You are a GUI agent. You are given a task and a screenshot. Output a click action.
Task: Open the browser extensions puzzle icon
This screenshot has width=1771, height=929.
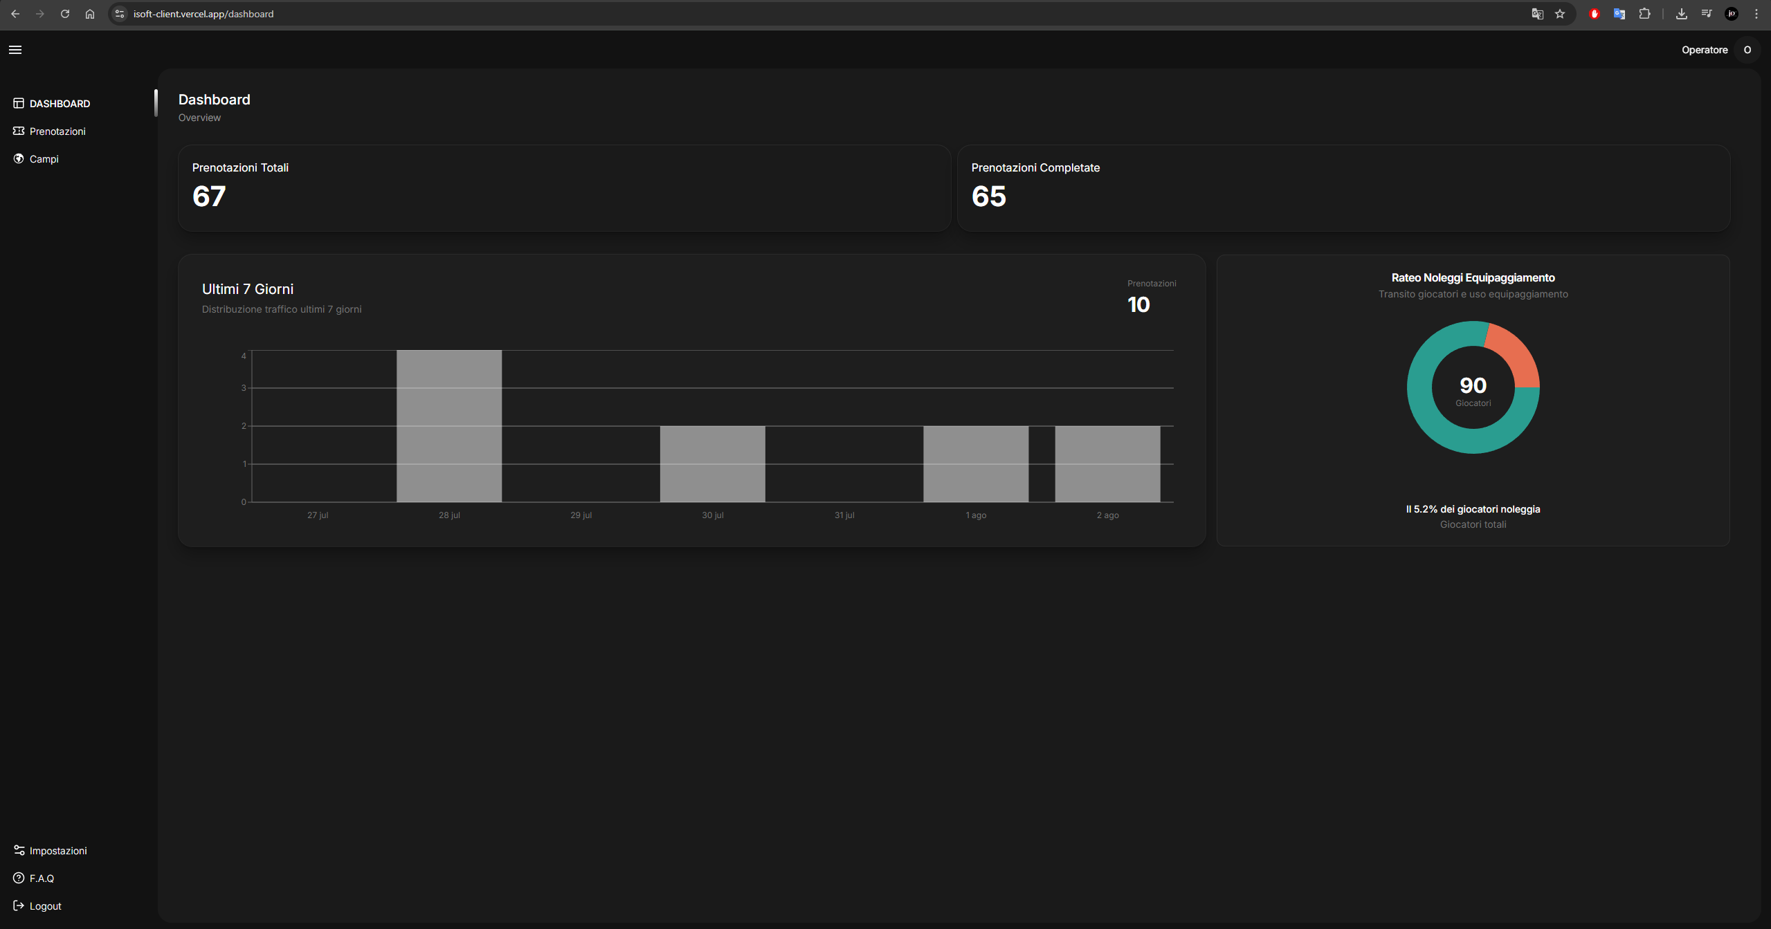coord(1645,14)
